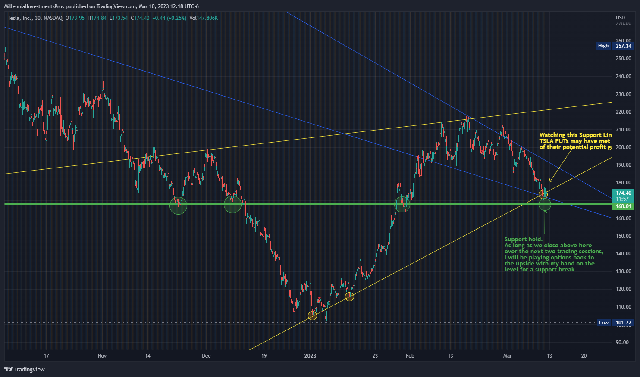
Task: Click the 120.00 price axis label
Action: (624, 289)
